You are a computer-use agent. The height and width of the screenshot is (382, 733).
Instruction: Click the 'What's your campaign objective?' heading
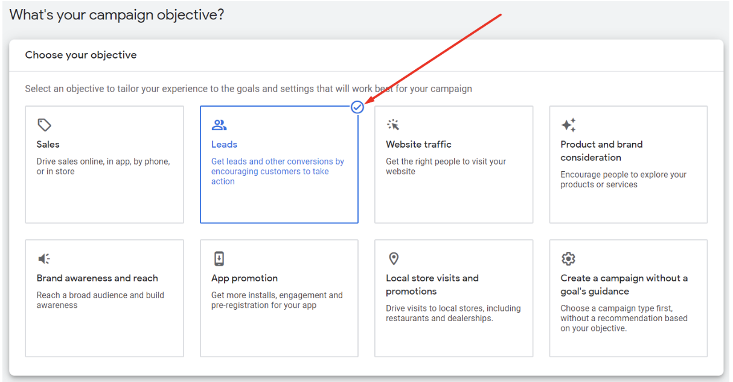point(117,14)
